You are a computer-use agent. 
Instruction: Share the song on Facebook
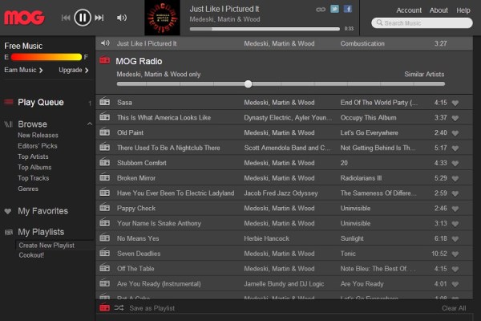click(348, 9)
